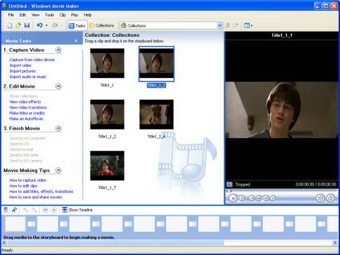The image size is (340, 255).
Task: Click the Forward button in the monitor
Action: click(x=273, y=198)
